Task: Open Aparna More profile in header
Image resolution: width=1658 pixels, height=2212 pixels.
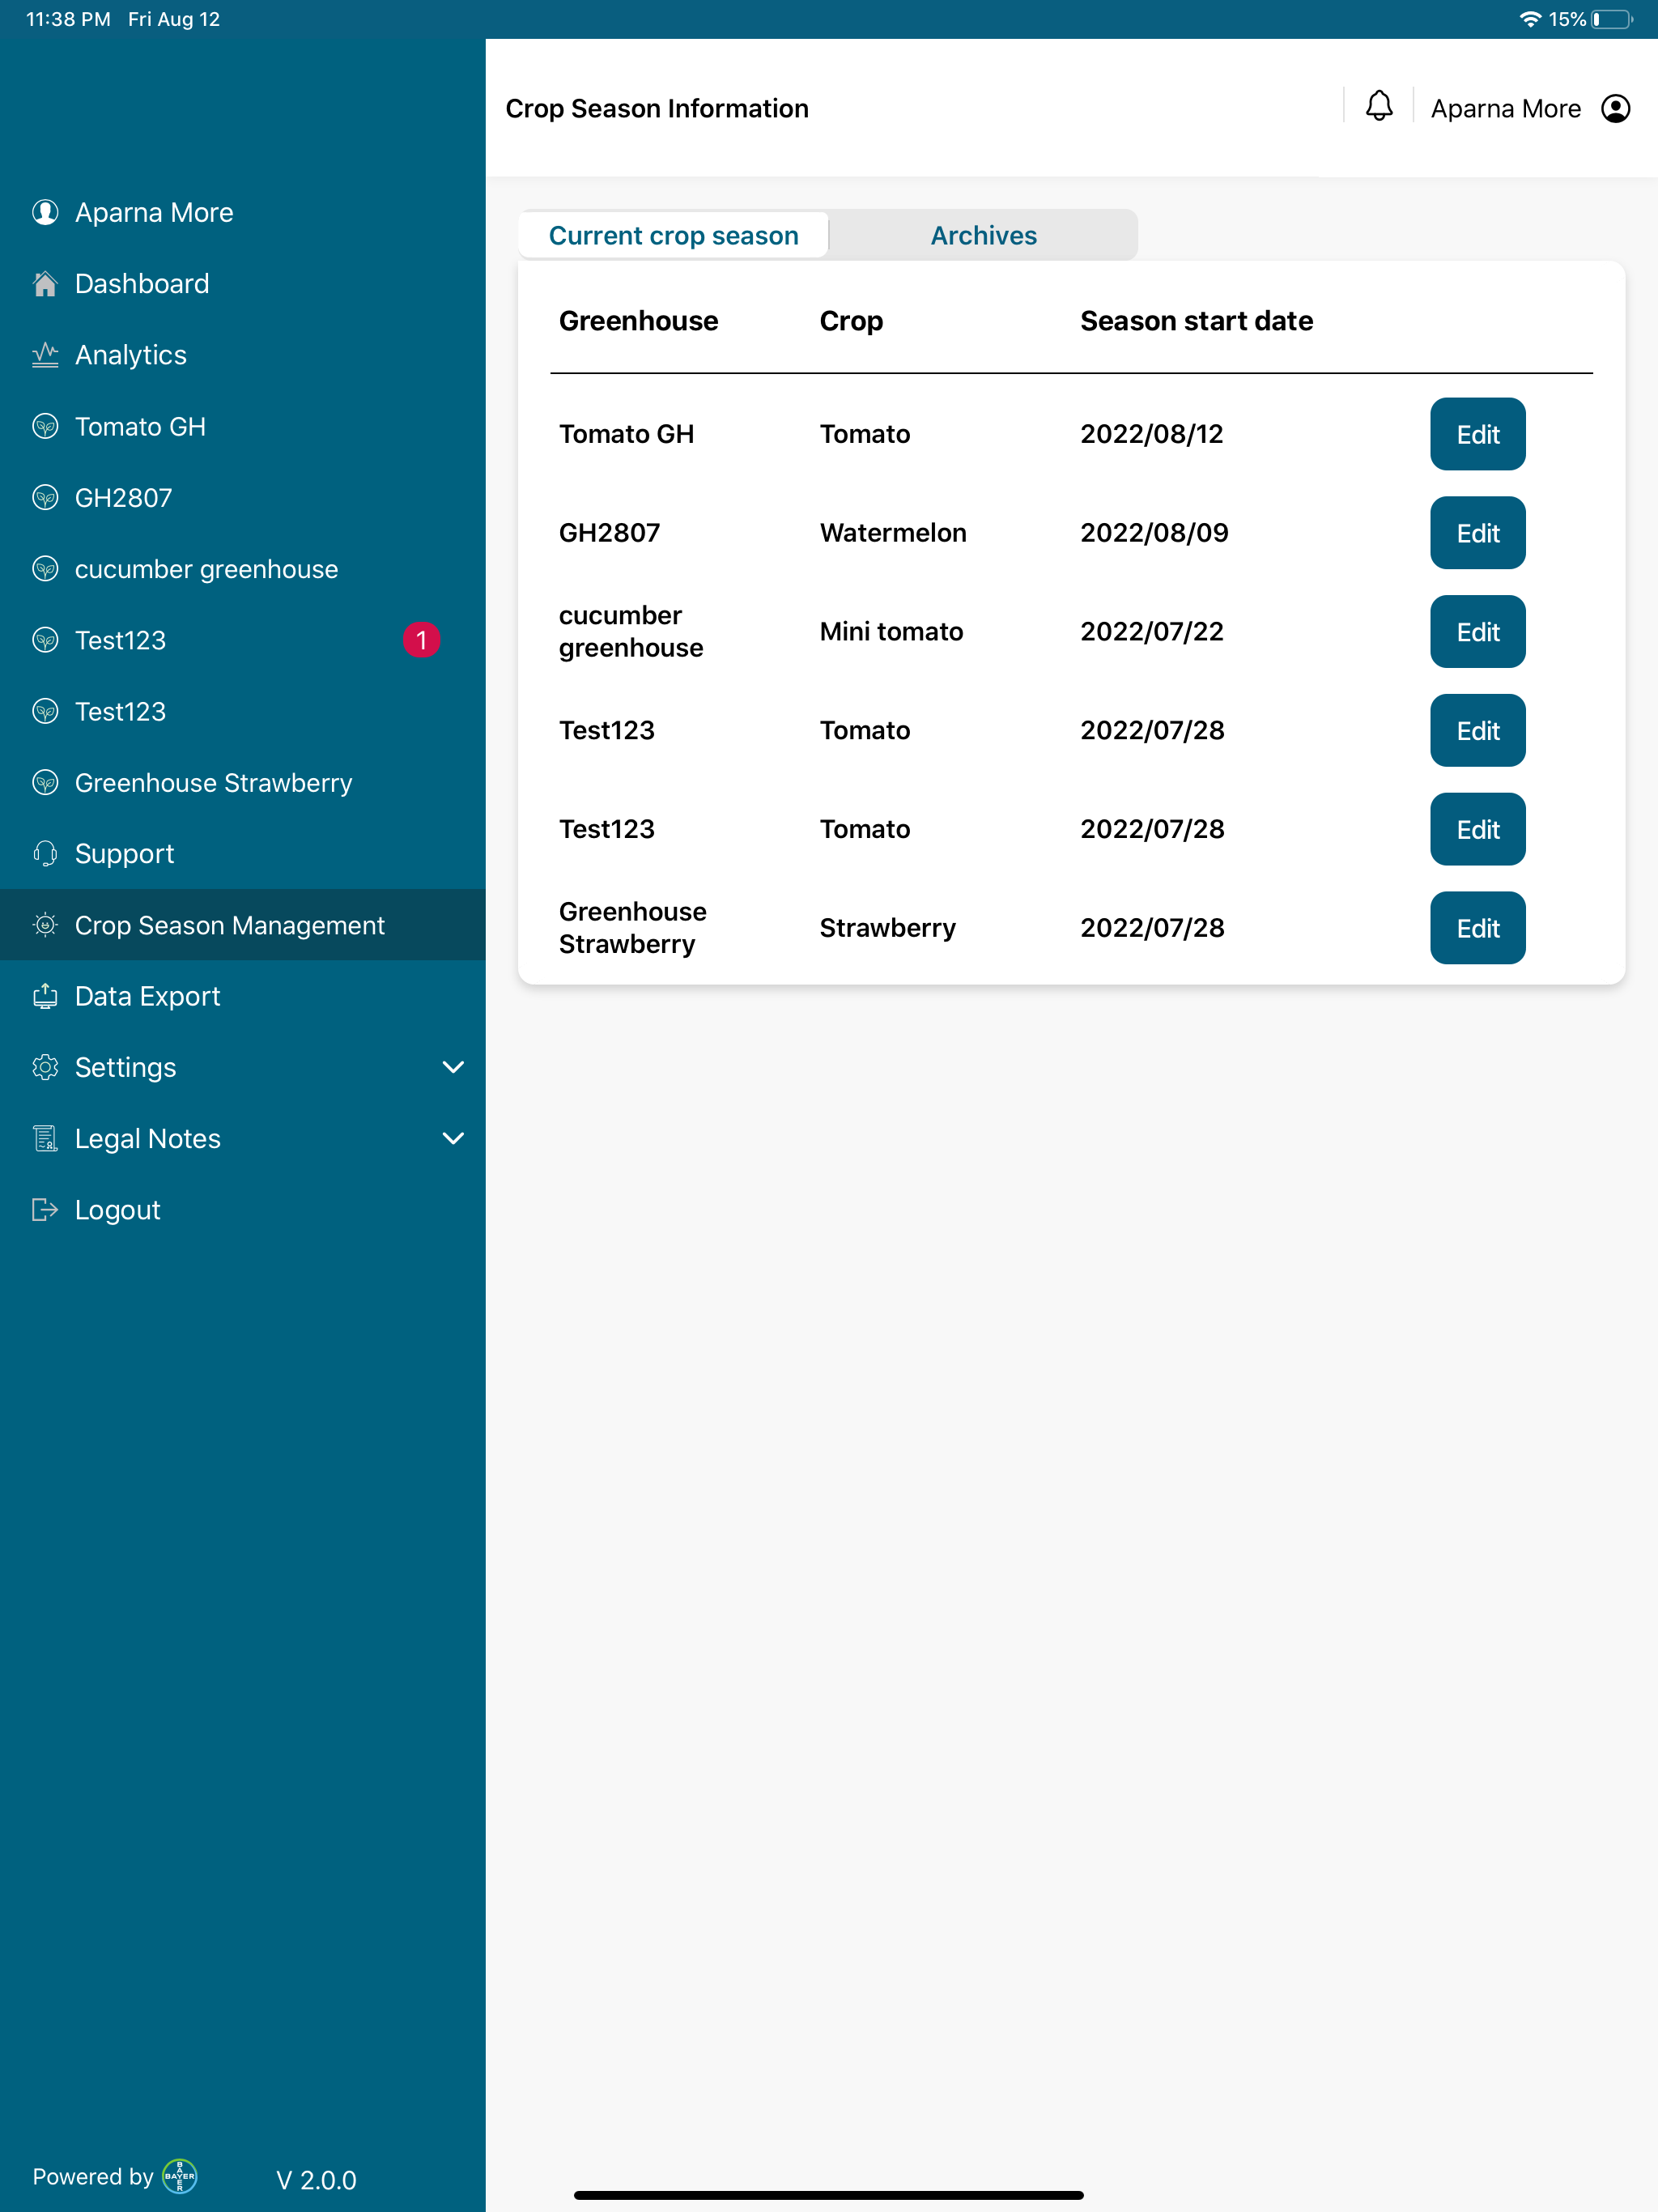Action: [x=1505, y=108]
